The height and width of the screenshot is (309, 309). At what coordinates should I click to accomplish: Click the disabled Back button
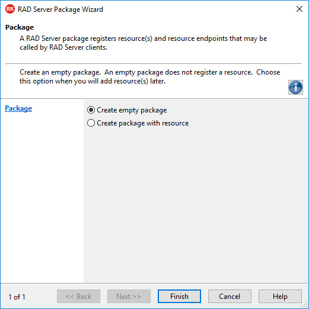tap(78, 296)
